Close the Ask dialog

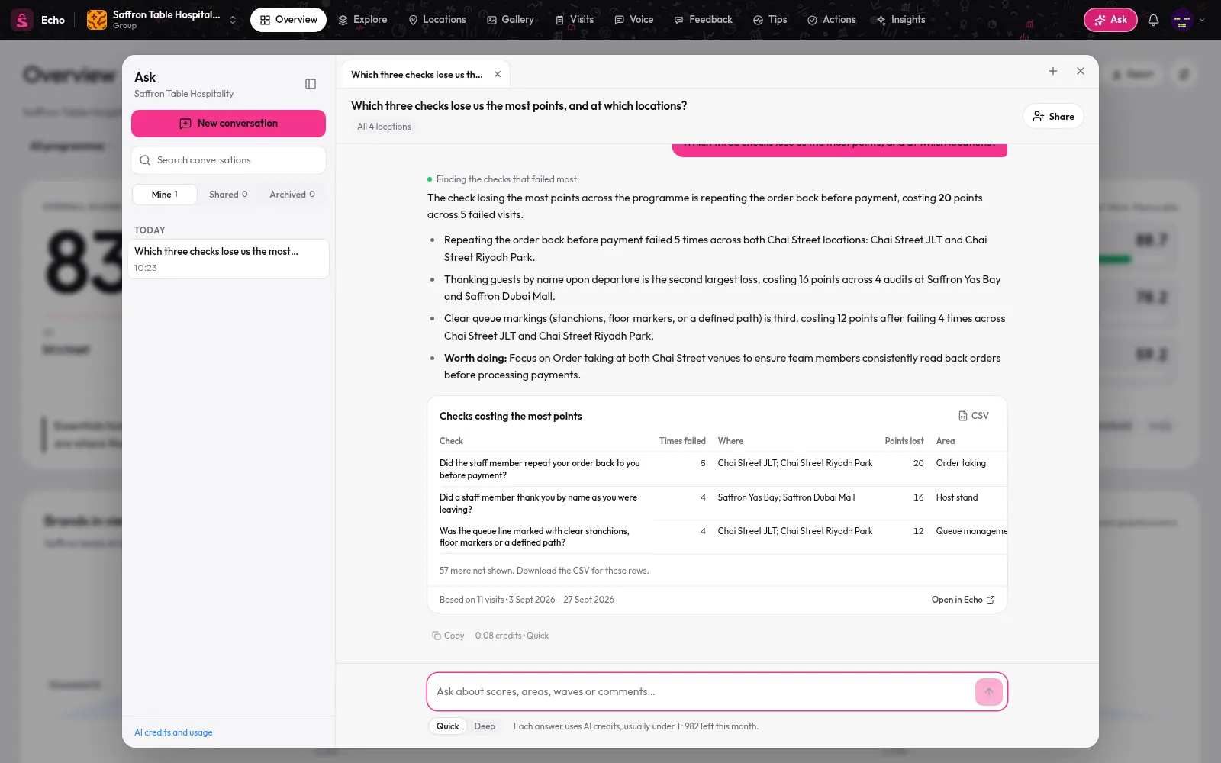tap(1081, 71)
